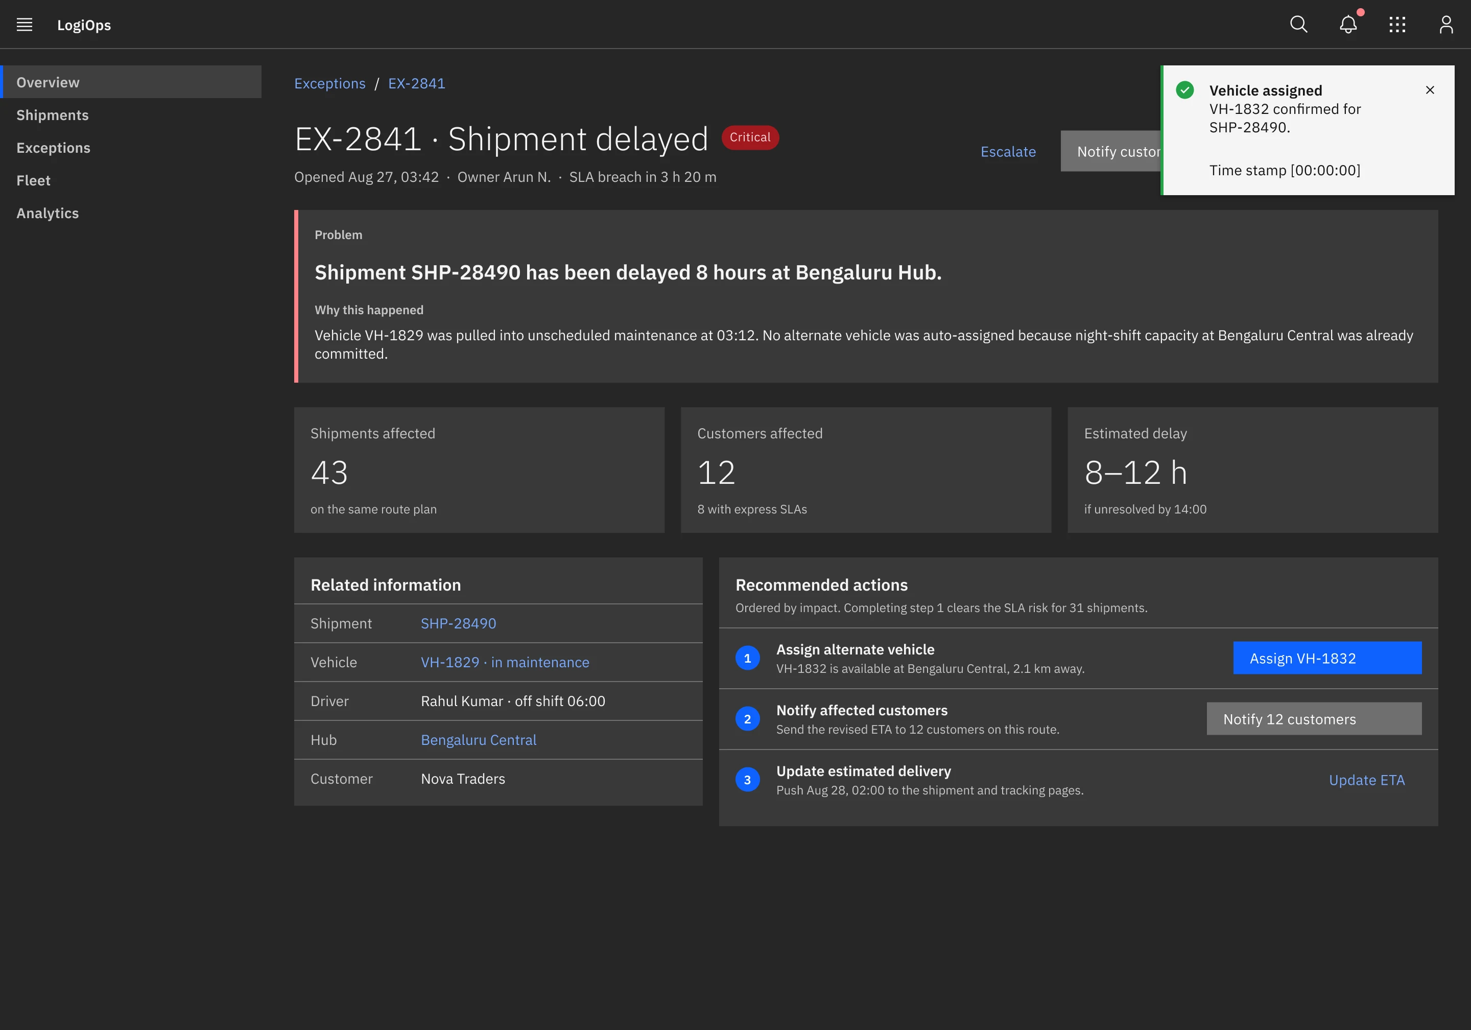This screenshot has width=1471, height=1030.
Task: Click the Notify customers header button
Action: pos(1111,151)
